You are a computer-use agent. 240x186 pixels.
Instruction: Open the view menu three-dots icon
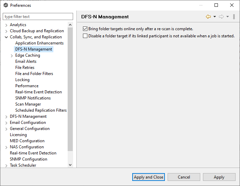coord(234,17)
